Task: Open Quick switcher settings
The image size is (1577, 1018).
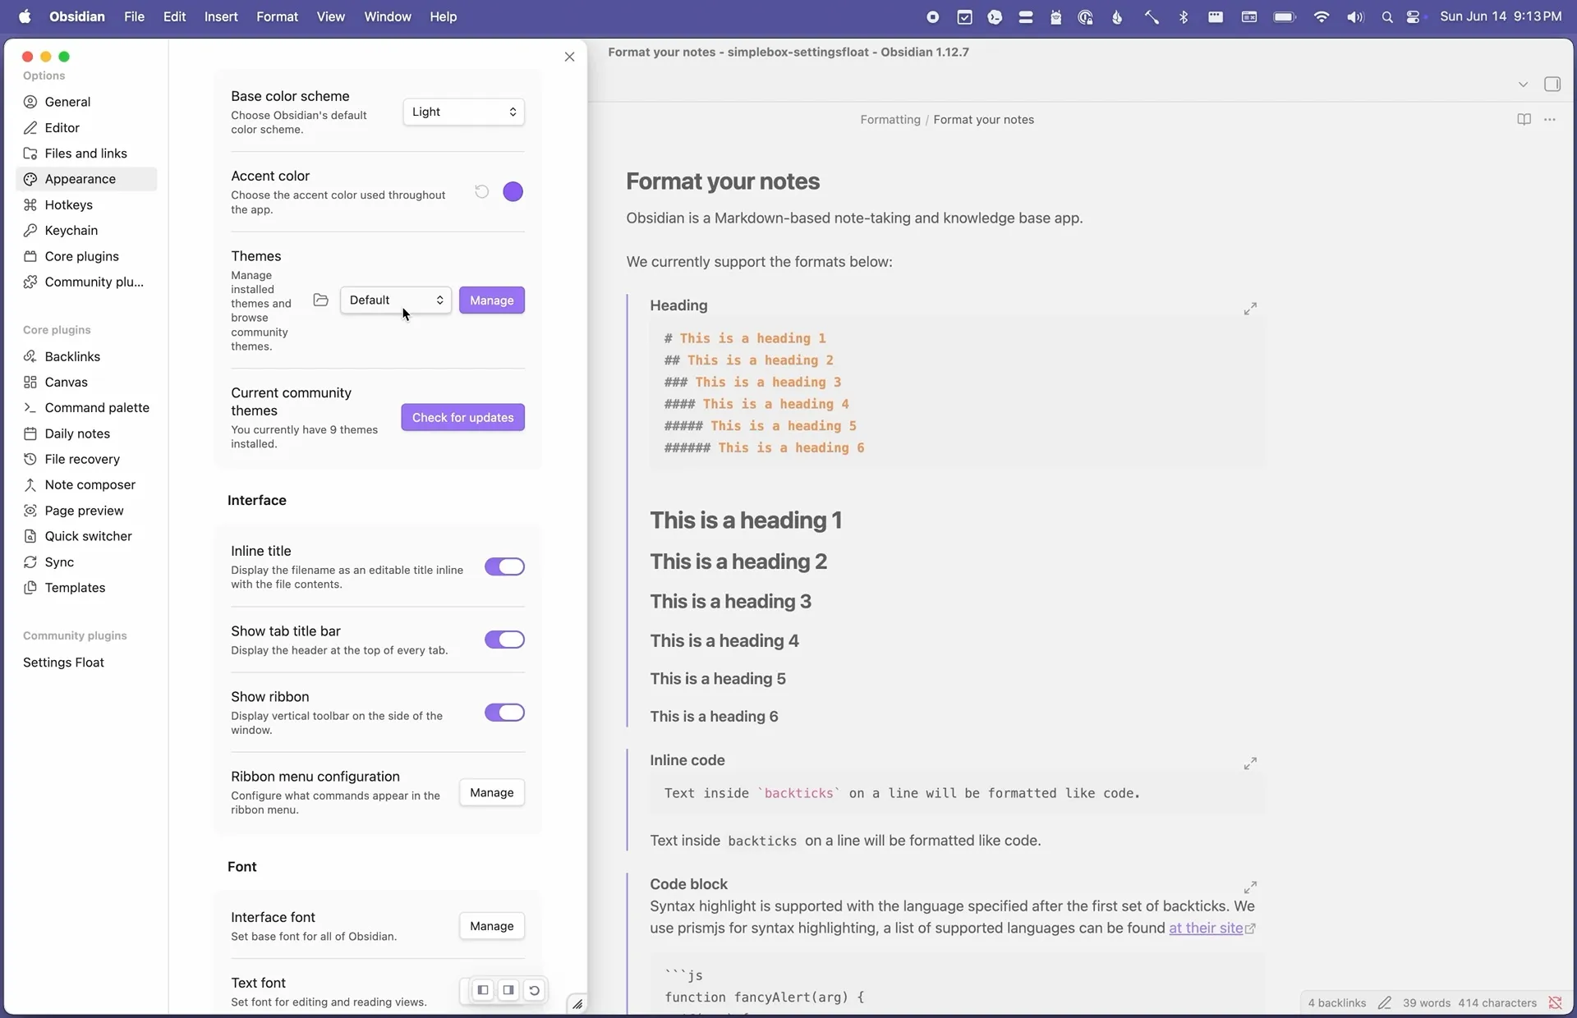Action: click(86, 536)
